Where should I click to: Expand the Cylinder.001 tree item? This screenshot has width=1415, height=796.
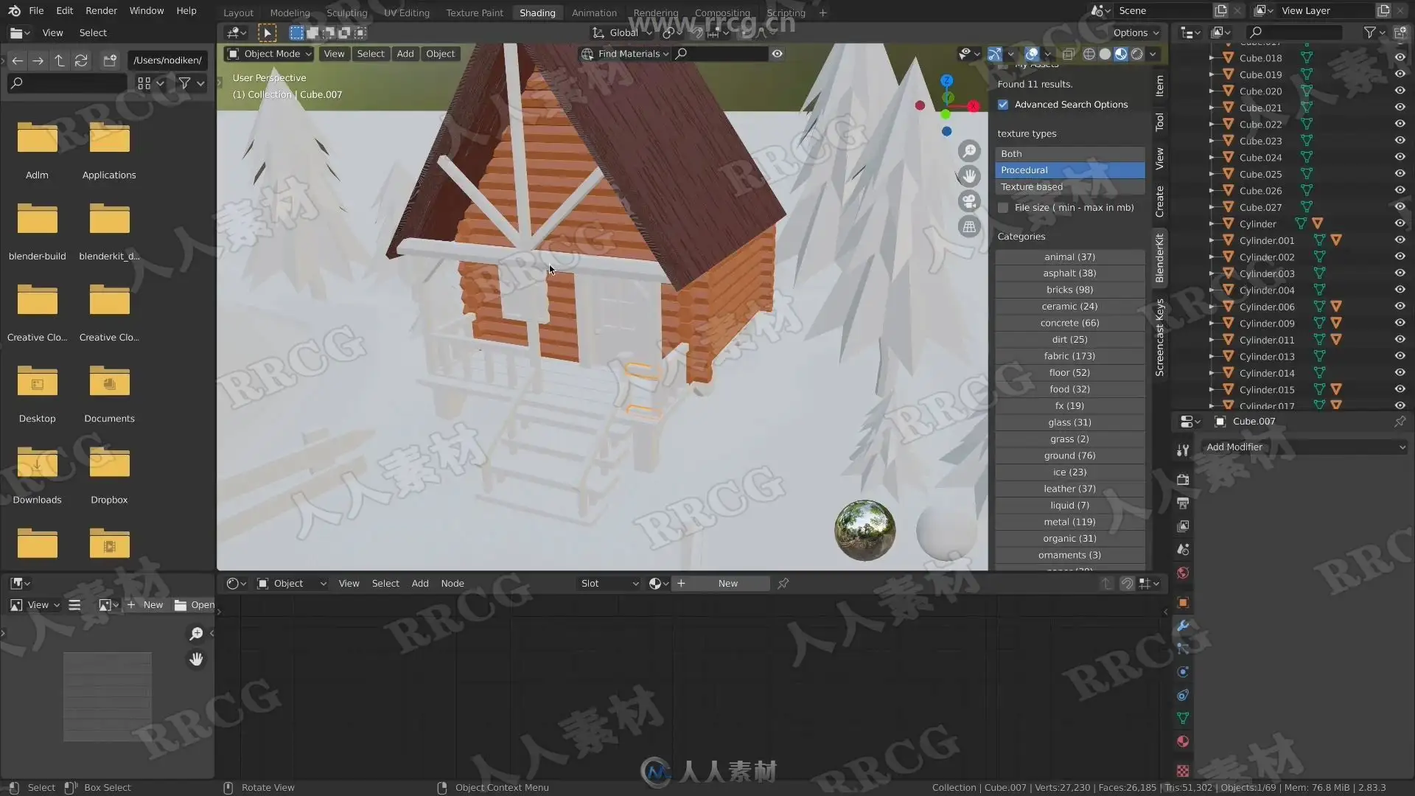pyautogui.click(x=1211, y=240)
